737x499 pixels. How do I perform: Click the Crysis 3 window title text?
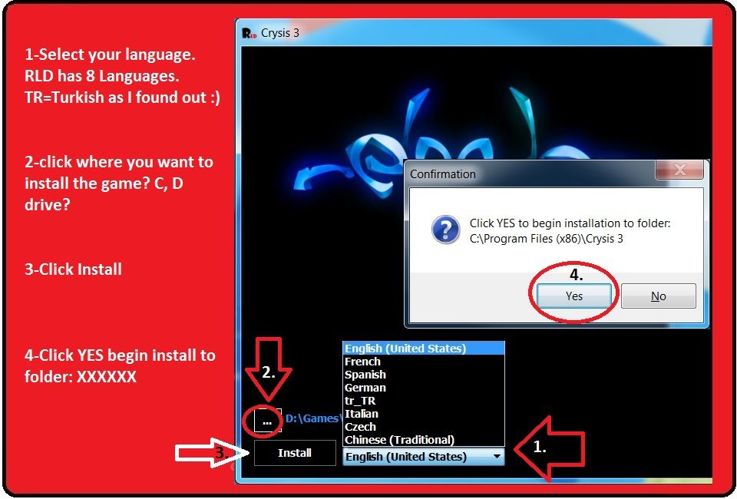pos(280,33)
